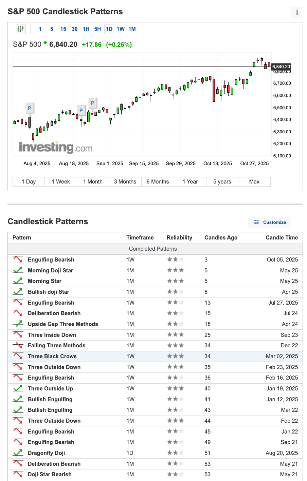Click the bullish icon beside Bullish doji Star

tap(18, 292)
